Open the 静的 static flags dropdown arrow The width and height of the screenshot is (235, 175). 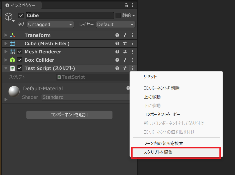click(x=134, y=16)
